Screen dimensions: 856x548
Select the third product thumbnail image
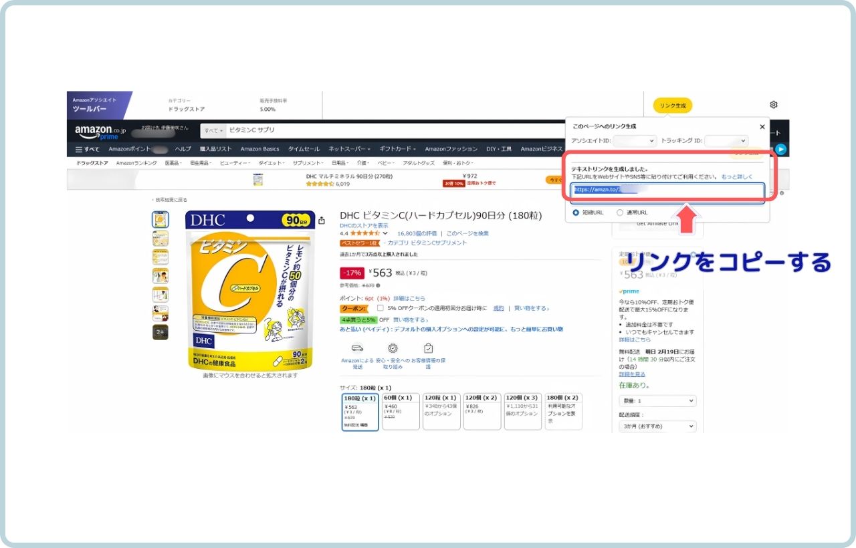point(160,257)
